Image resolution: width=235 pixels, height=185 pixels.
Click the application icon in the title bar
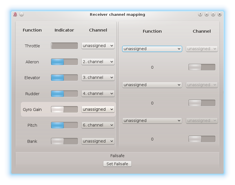15,14
